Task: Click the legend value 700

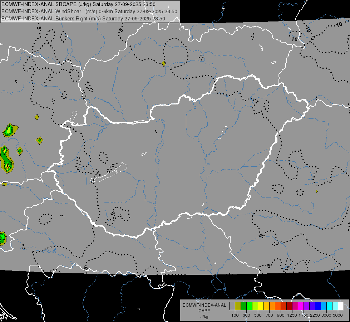Action: [270, 315]
